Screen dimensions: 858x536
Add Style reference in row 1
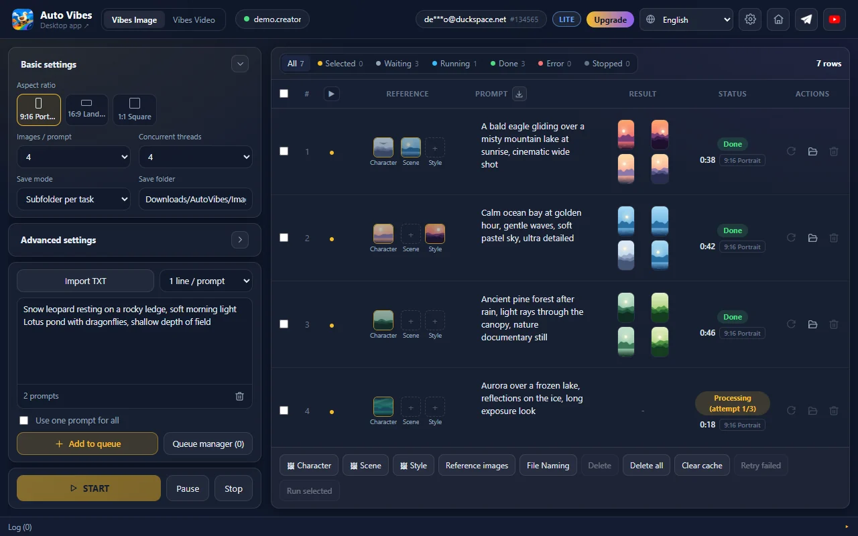coord(435,147)
